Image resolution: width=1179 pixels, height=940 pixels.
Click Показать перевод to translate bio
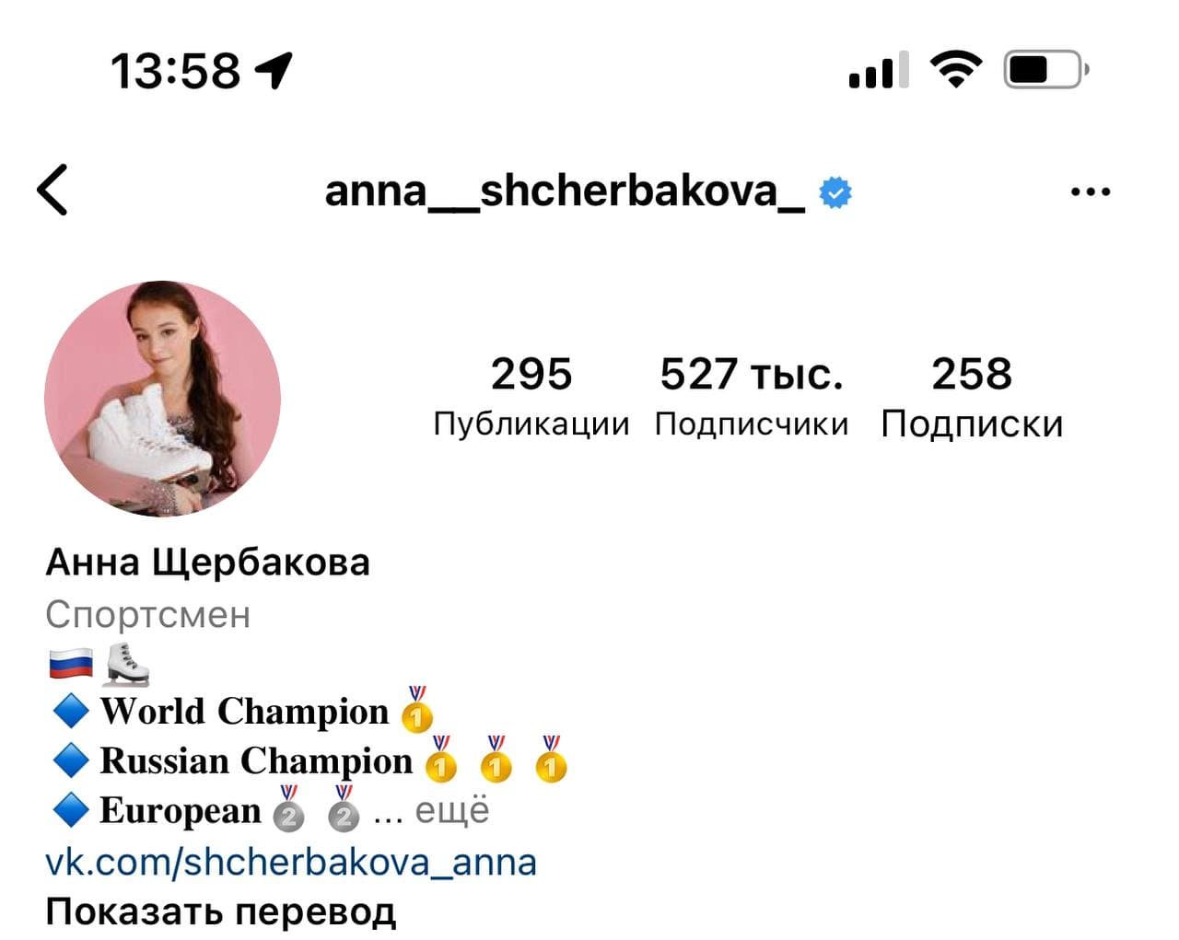tap(221, 911)
